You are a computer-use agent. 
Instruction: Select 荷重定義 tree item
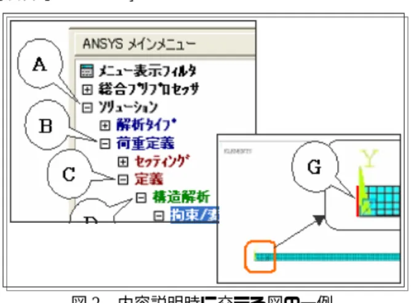tap(145, 143)
